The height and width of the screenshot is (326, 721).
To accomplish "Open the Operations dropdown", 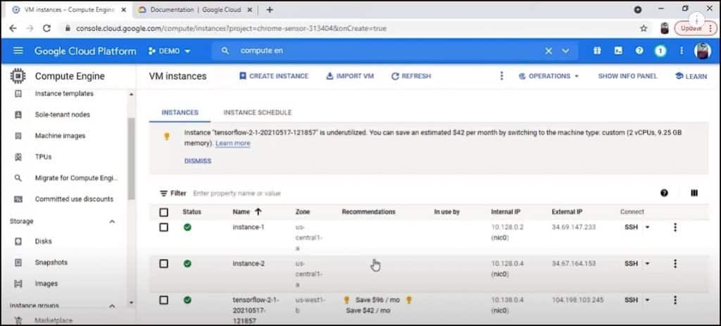I will [548, 76].
